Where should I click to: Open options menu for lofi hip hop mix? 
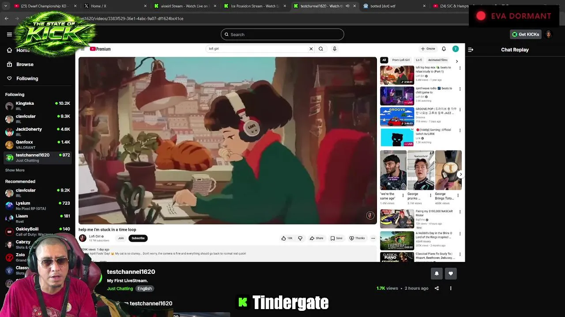460,68
